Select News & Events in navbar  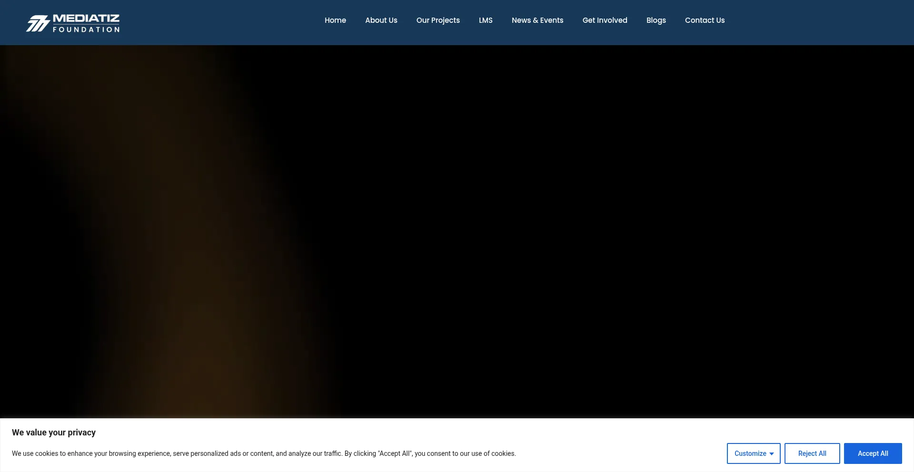coord(537,20)
